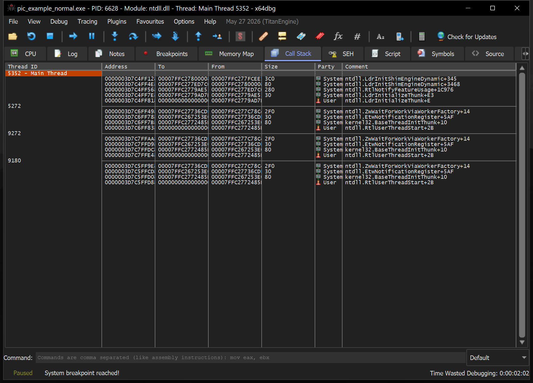Open the Help menu
533x383 pixels.
(210, 22)
